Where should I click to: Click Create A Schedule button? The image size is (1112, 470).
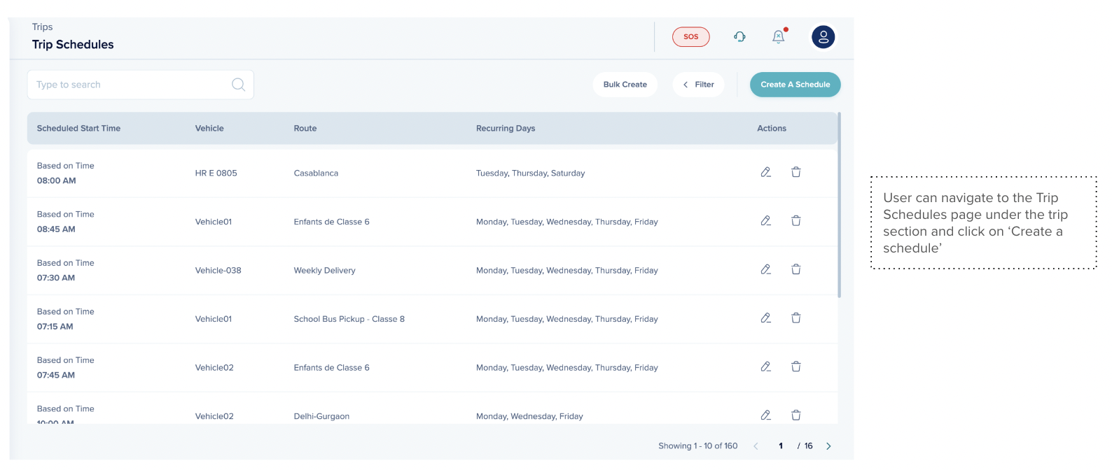coord(795,85)
